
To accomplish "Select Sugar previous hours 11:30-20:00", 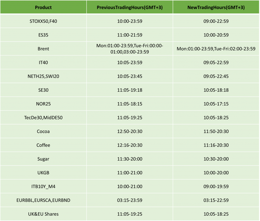I will (x=130, y=159).
